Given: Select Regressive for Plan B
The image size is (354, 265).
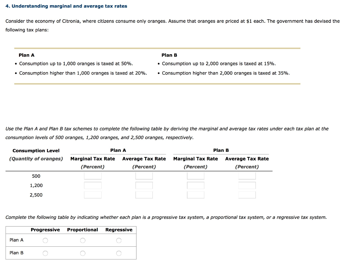Looking at the screenshot, I should [x=119, y=253].
